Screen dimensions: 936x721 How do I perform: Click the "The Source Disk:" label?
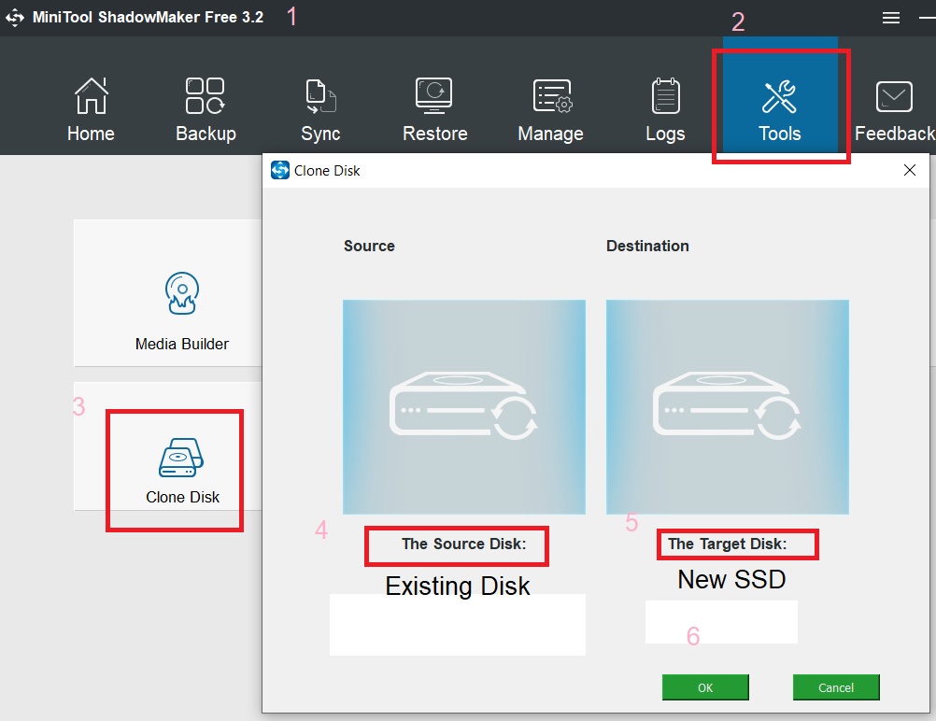coord(464,544)
